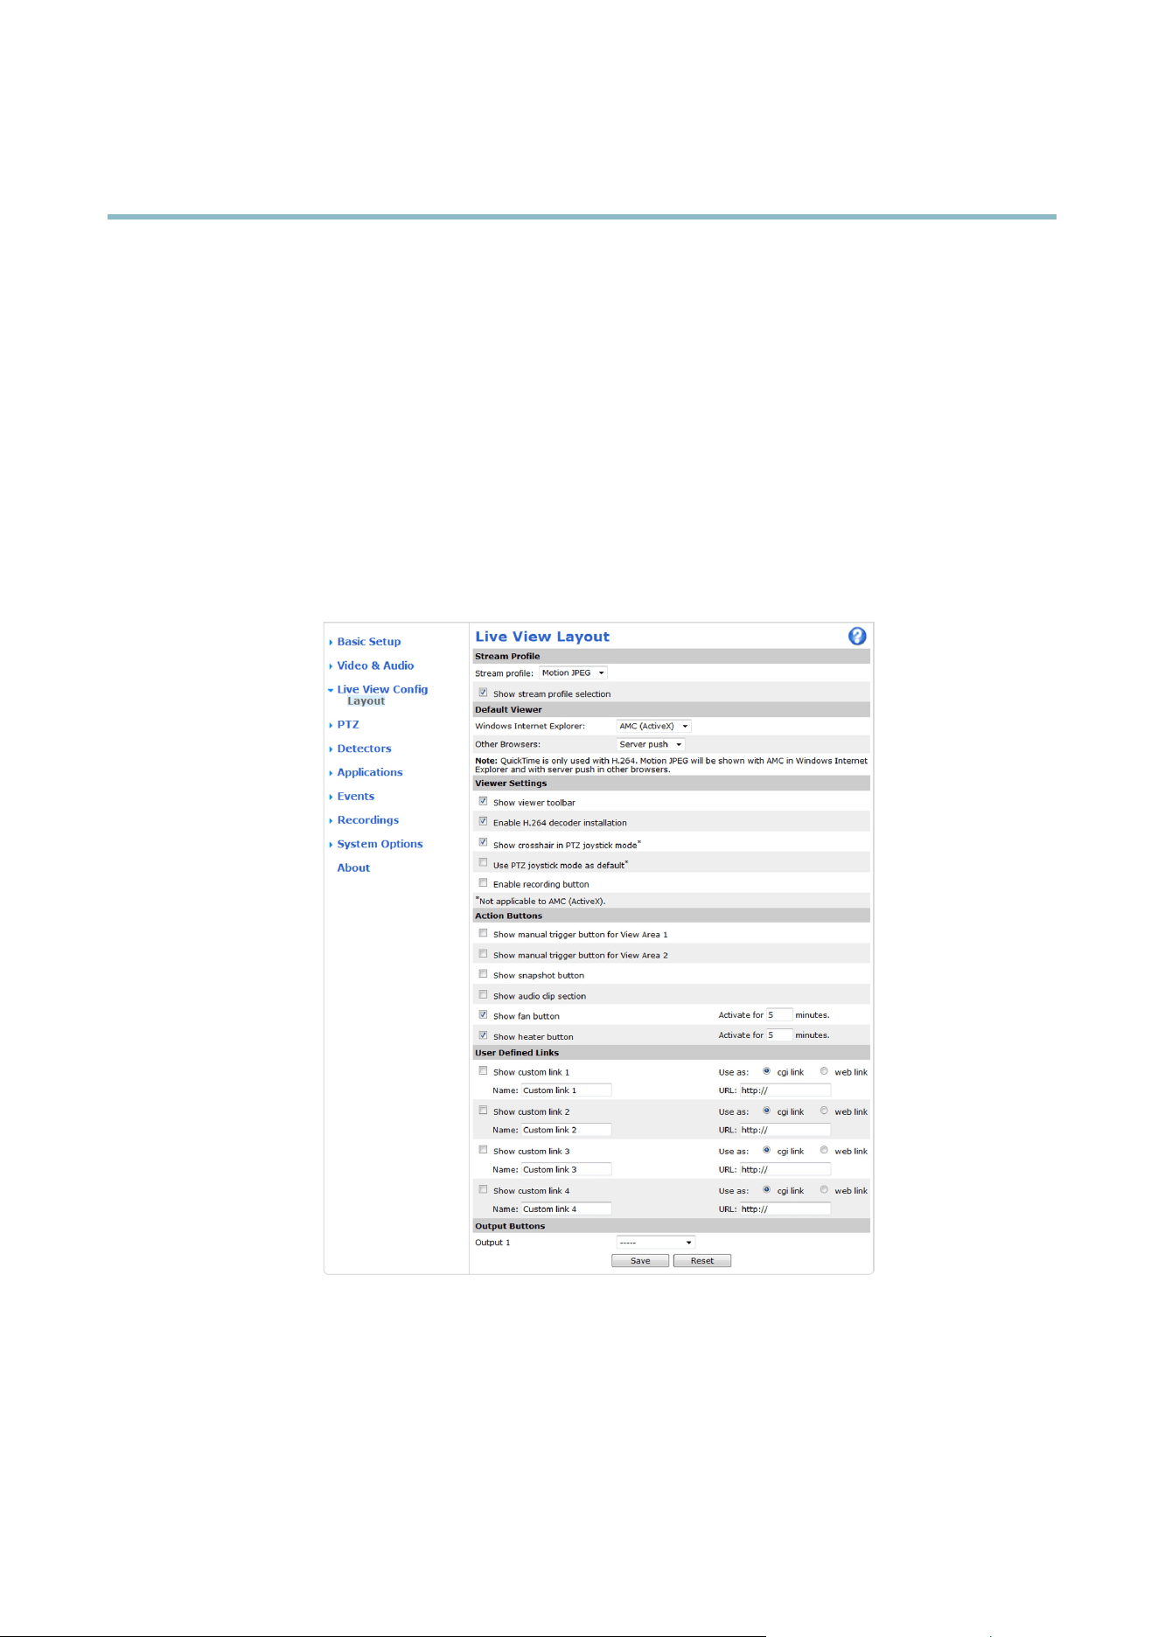Viewport: 1158px width, 1637px height.
Task: Open Basic Setup menu item
Action: click(369, 642)
